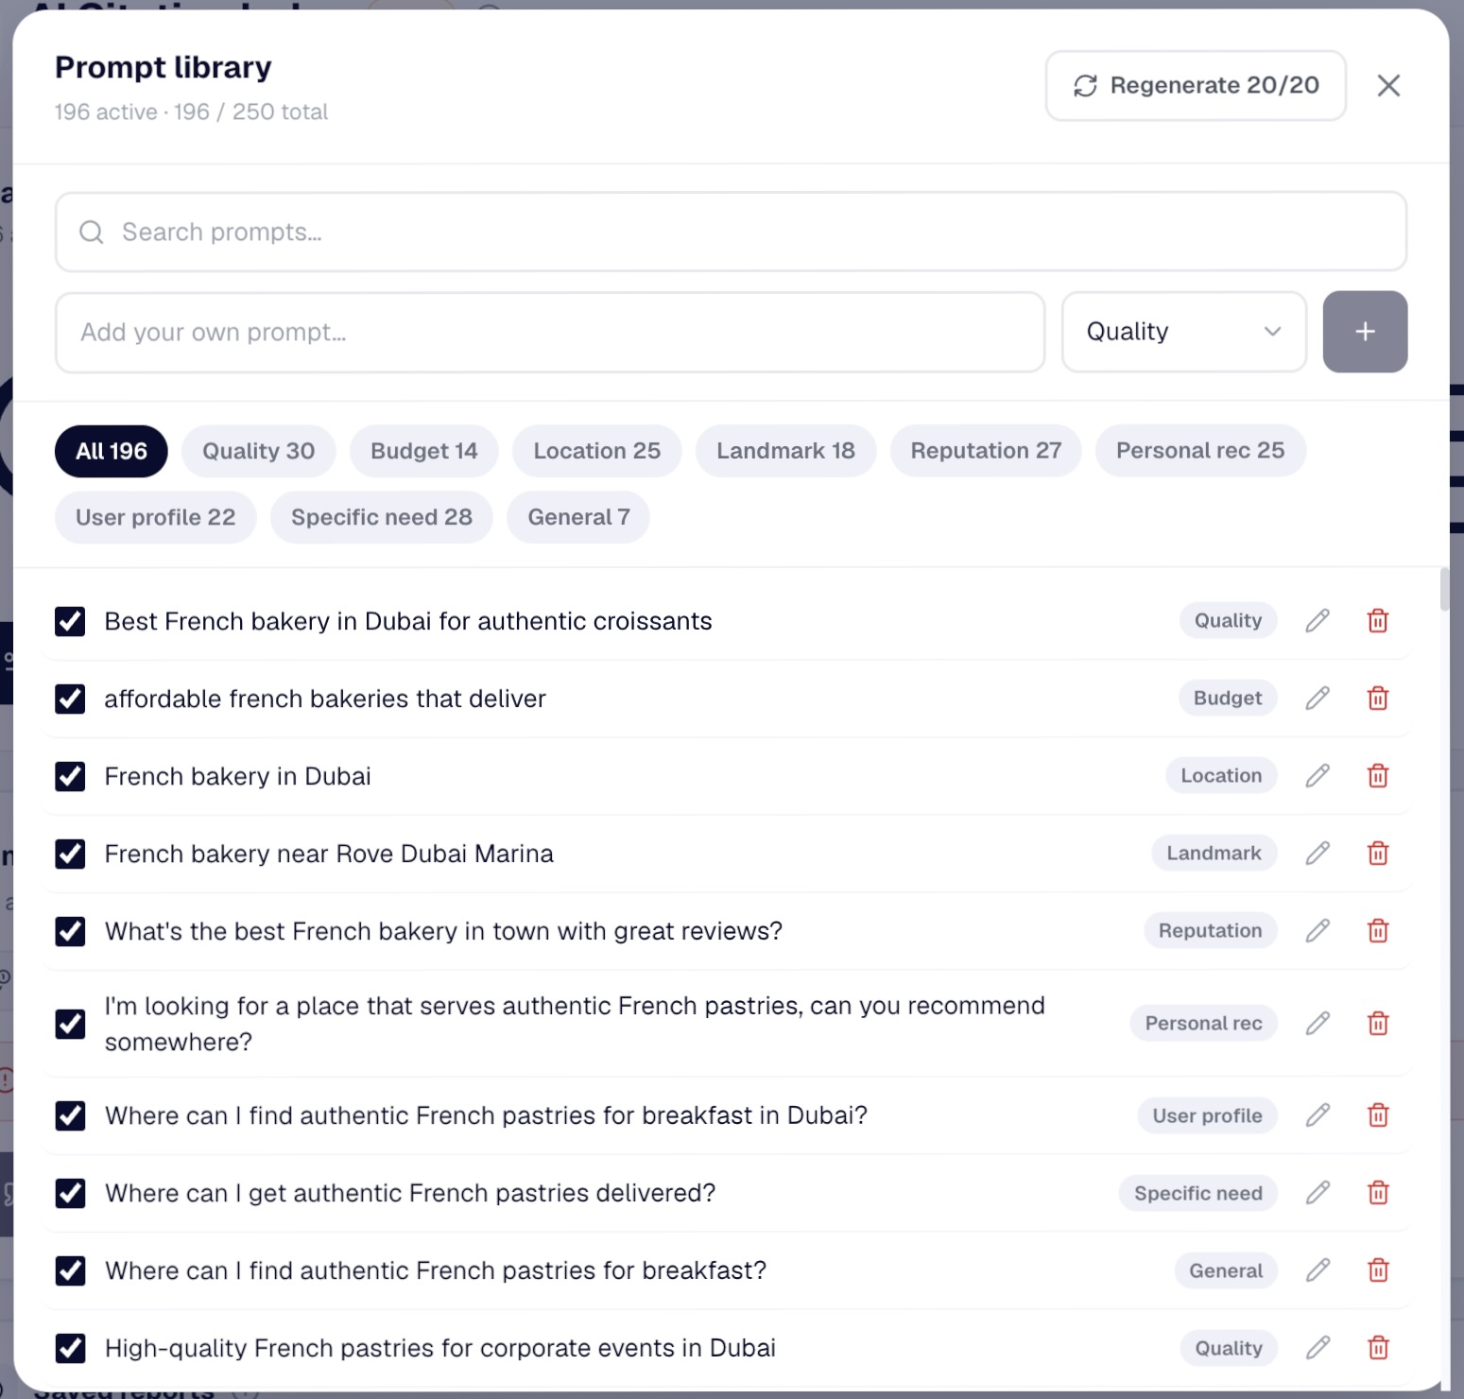Click the prompt list scrollbar
Image resolution: width=1464 pixels, height=1399 pixels.
(1444, 590)
